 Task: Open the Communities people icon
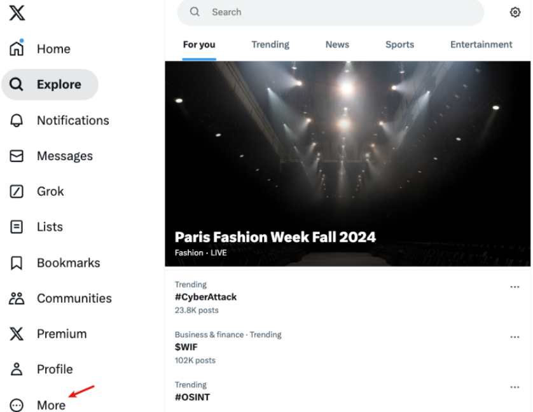coord(17,298)
